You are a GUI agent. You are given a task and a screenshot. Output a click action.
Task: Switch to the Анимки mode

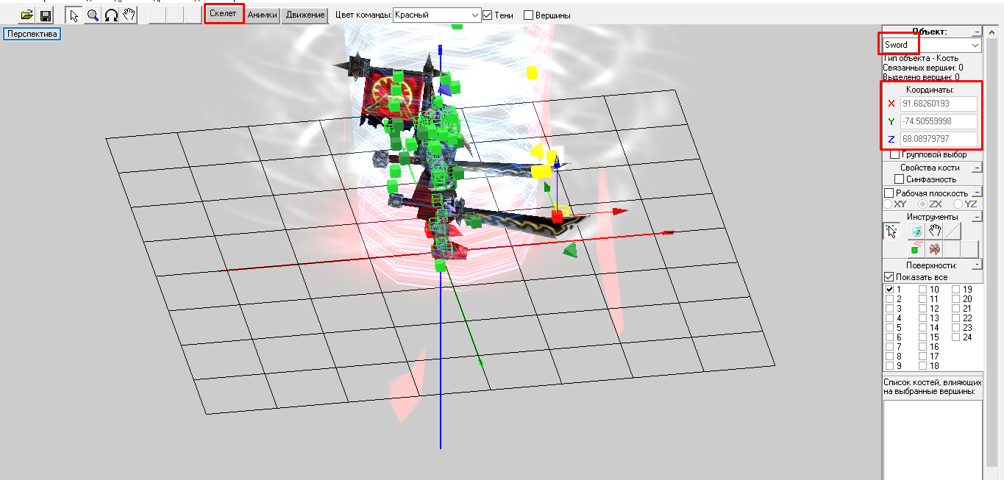click(263, 15)
